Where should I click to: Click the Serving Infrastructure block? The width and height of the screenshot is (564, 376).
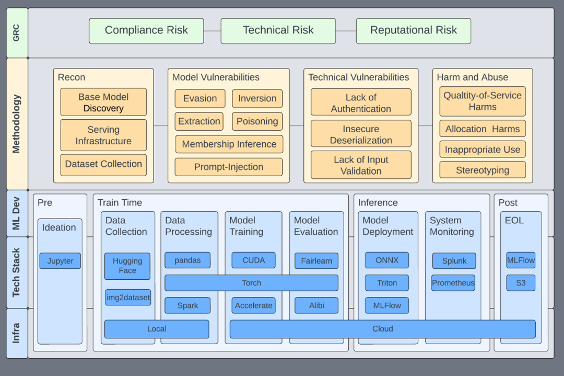(103, 135)
